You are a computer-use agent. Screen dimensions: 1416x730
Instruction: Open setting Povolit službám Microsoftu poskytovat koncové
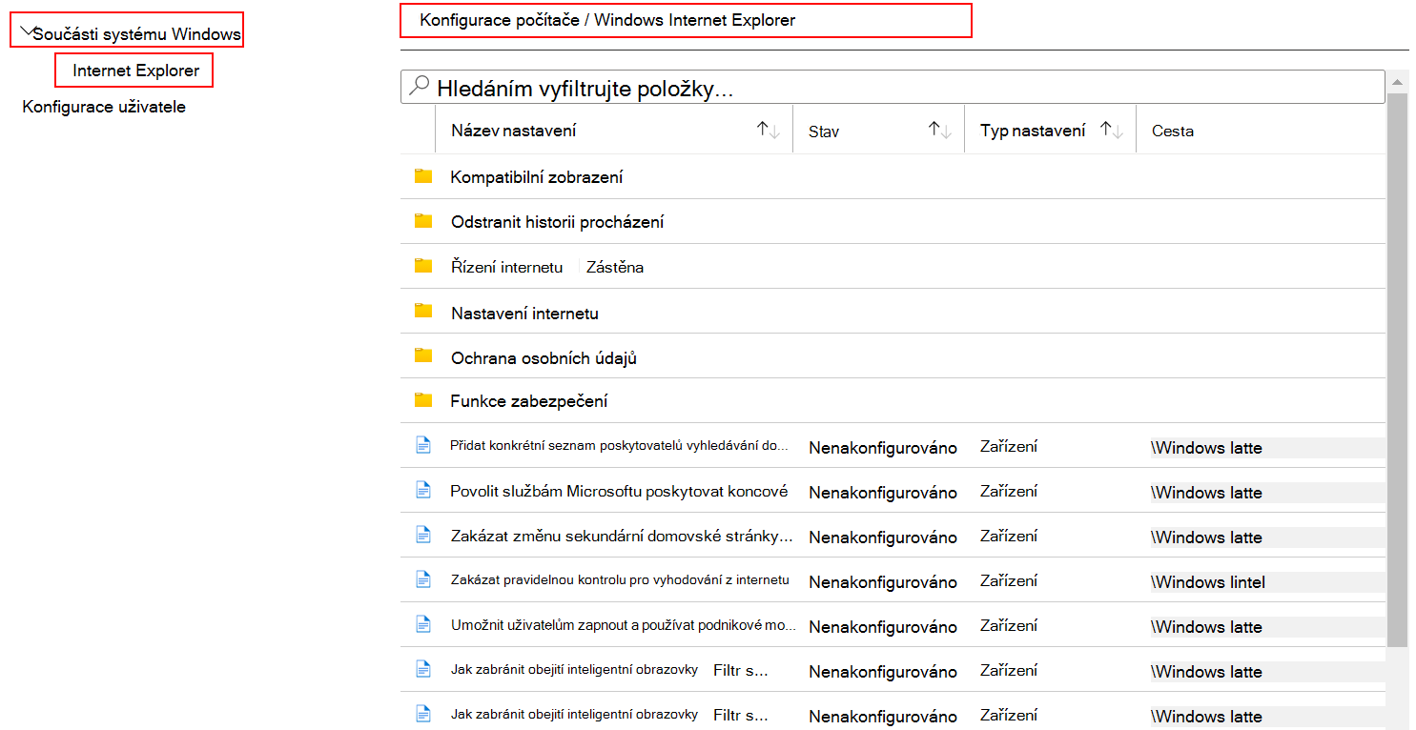point(619,491)
